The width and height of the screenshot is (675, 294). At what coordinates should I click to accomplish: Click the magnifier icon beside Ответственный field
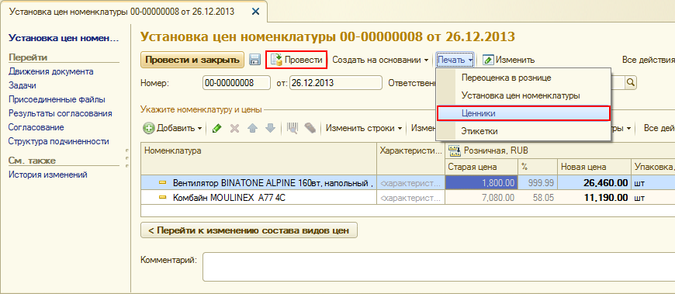coord(631,83)
